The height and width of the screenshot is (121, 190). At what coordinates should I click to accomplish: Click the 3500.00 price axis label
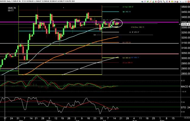click(186, 7)
